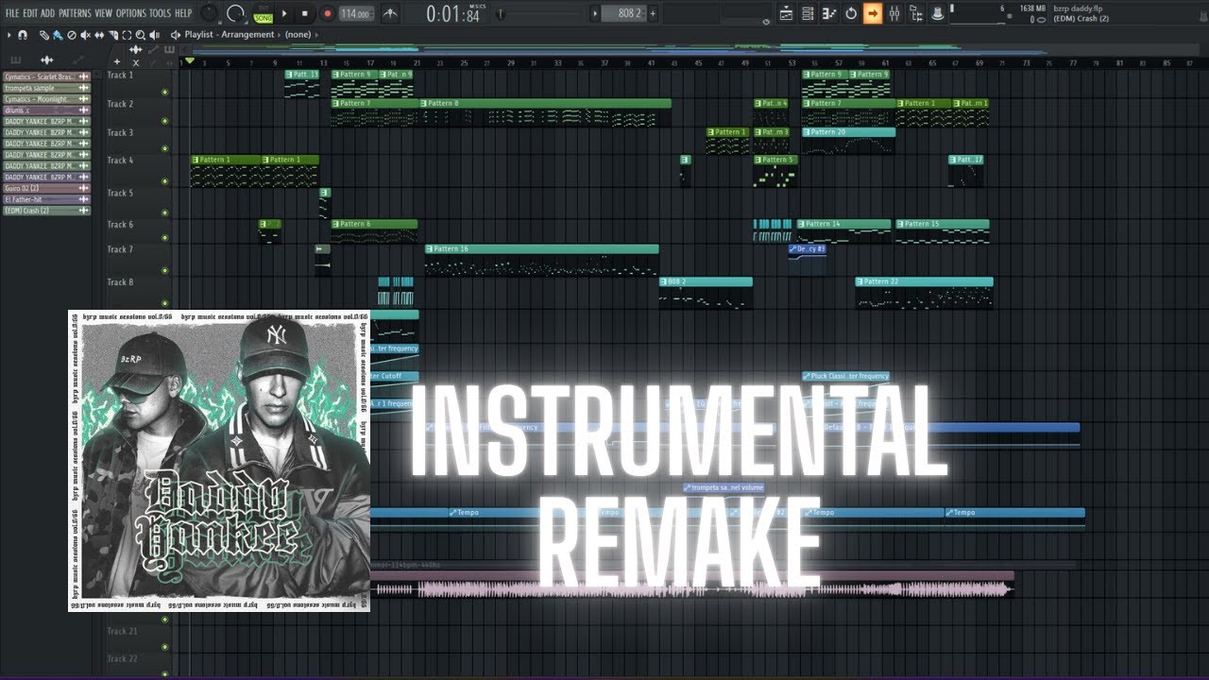Image resolution: width=1209 pixels, height=680 pixels.
Task: Open the Channel rack icon
Action: click(808, 13)
